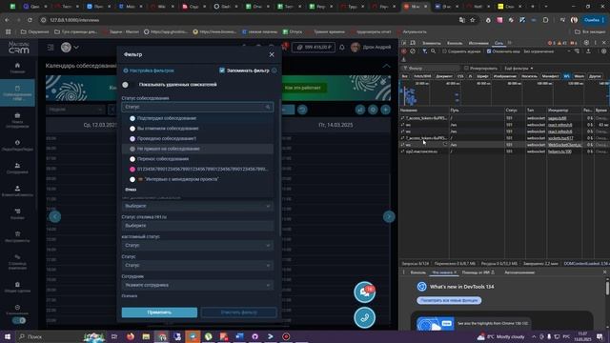
Task: Toggle show deleted applicants switch
Action: [128, 85]
